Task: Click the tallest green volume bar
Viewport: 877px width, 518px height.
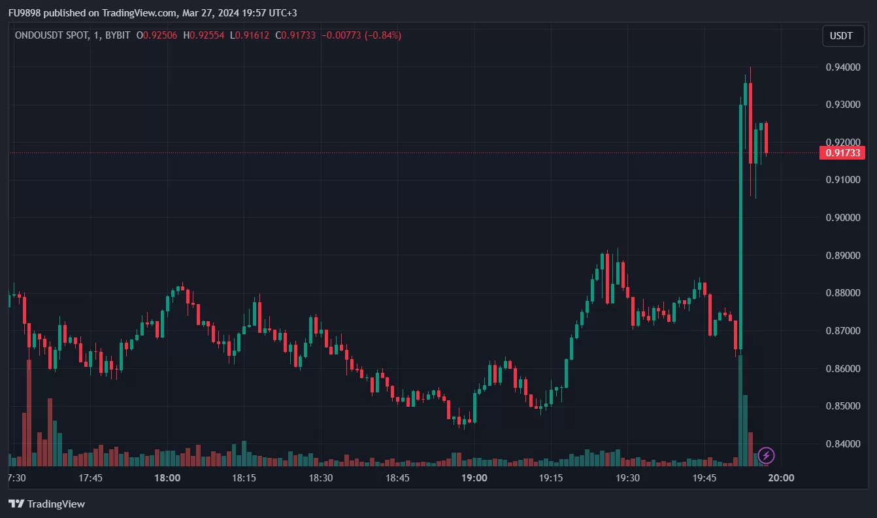Action: 740,411
